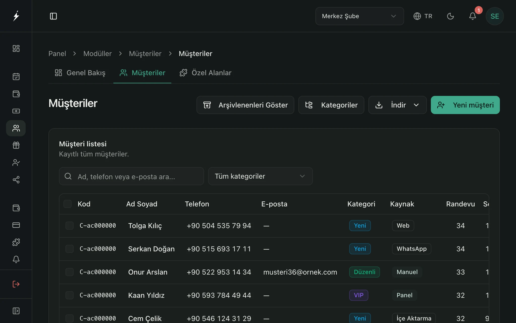
Task: Click the WhatsApp source badge
Action: pos(411,249)
